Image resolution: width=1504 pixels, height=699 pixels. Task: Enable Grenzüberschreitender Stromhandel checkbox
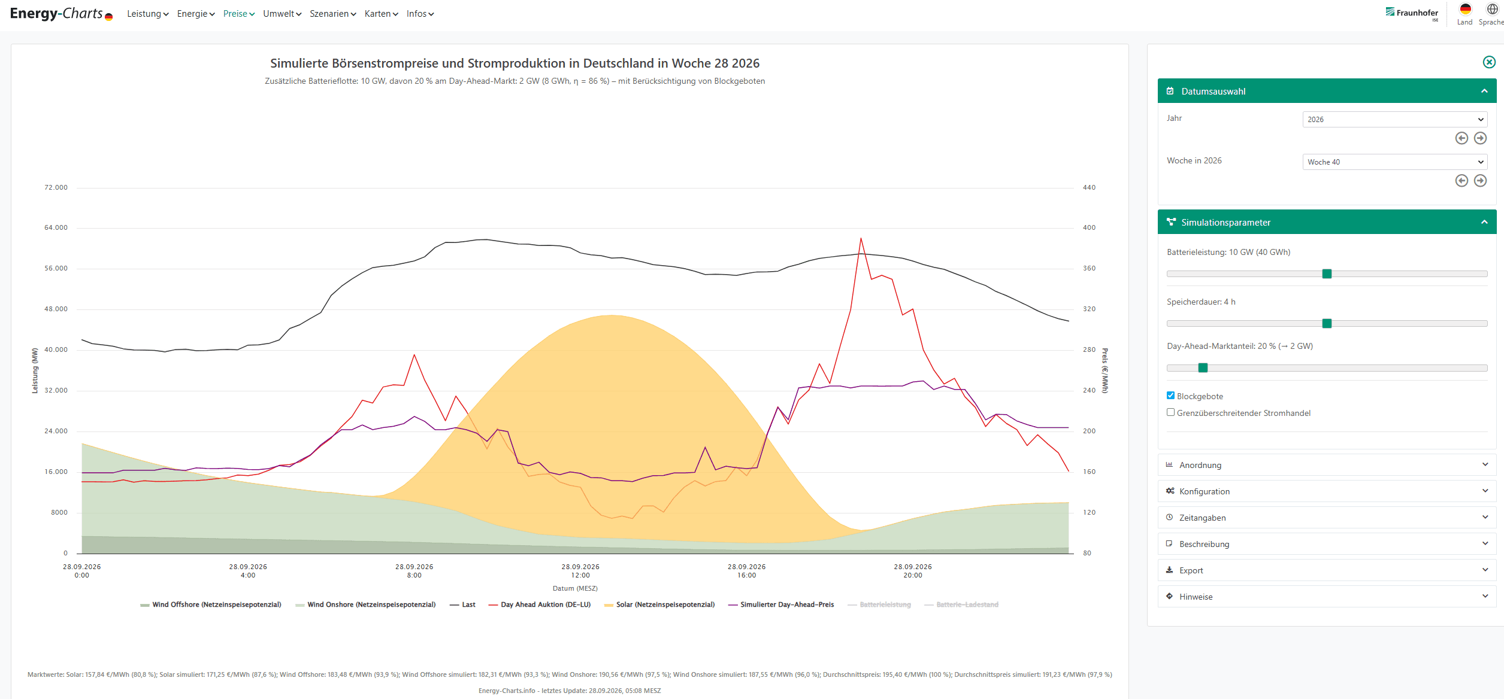1170,412
